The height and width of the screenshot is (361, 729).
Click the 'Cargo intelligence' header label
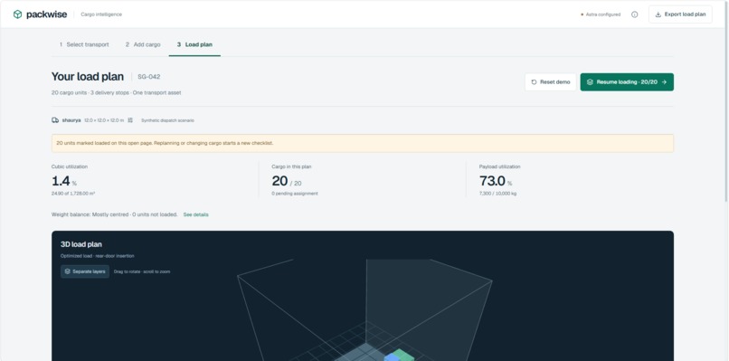point(101,14)
